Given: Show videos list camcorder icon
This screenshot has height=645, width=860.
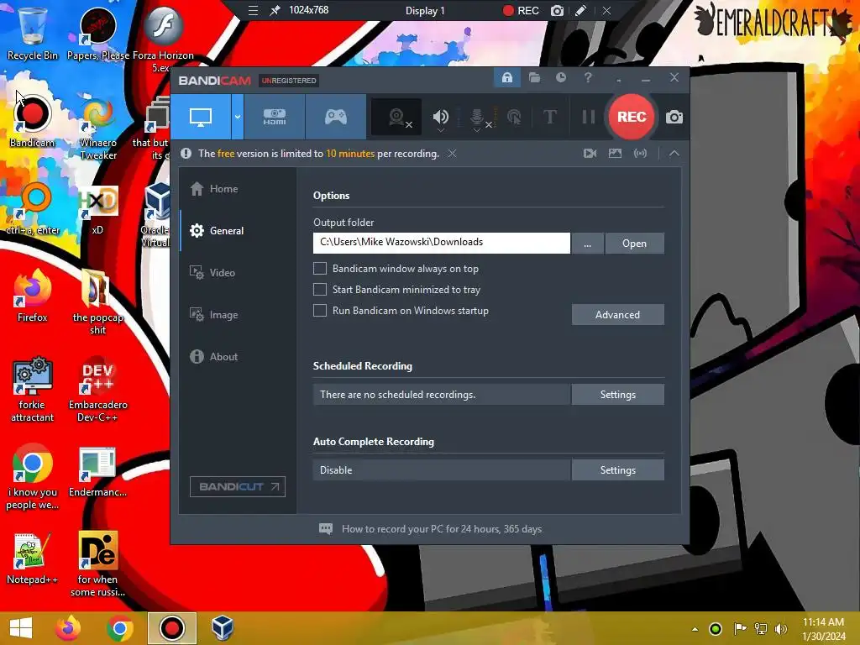Looking at the screenshot, I should (590, 154).
